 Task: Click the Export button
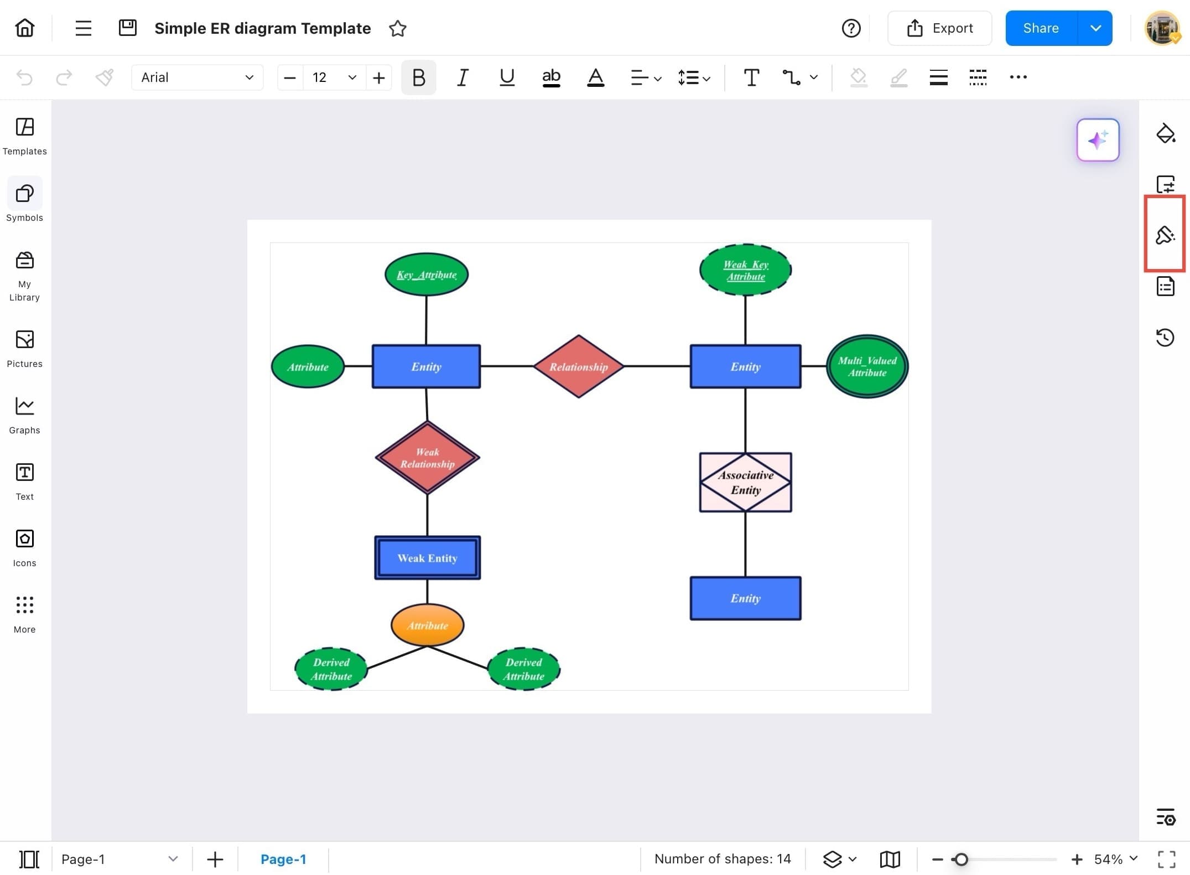(x=939, y=28)
